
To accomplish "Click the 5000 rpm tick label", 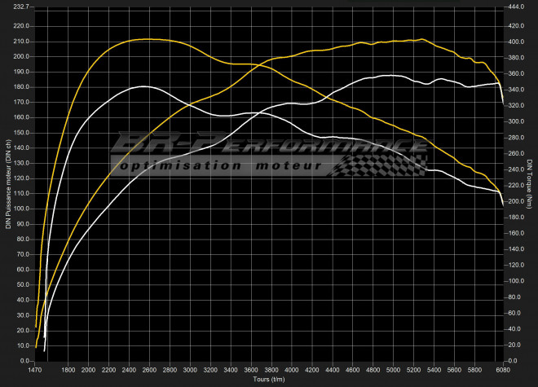I will (393, 370).
